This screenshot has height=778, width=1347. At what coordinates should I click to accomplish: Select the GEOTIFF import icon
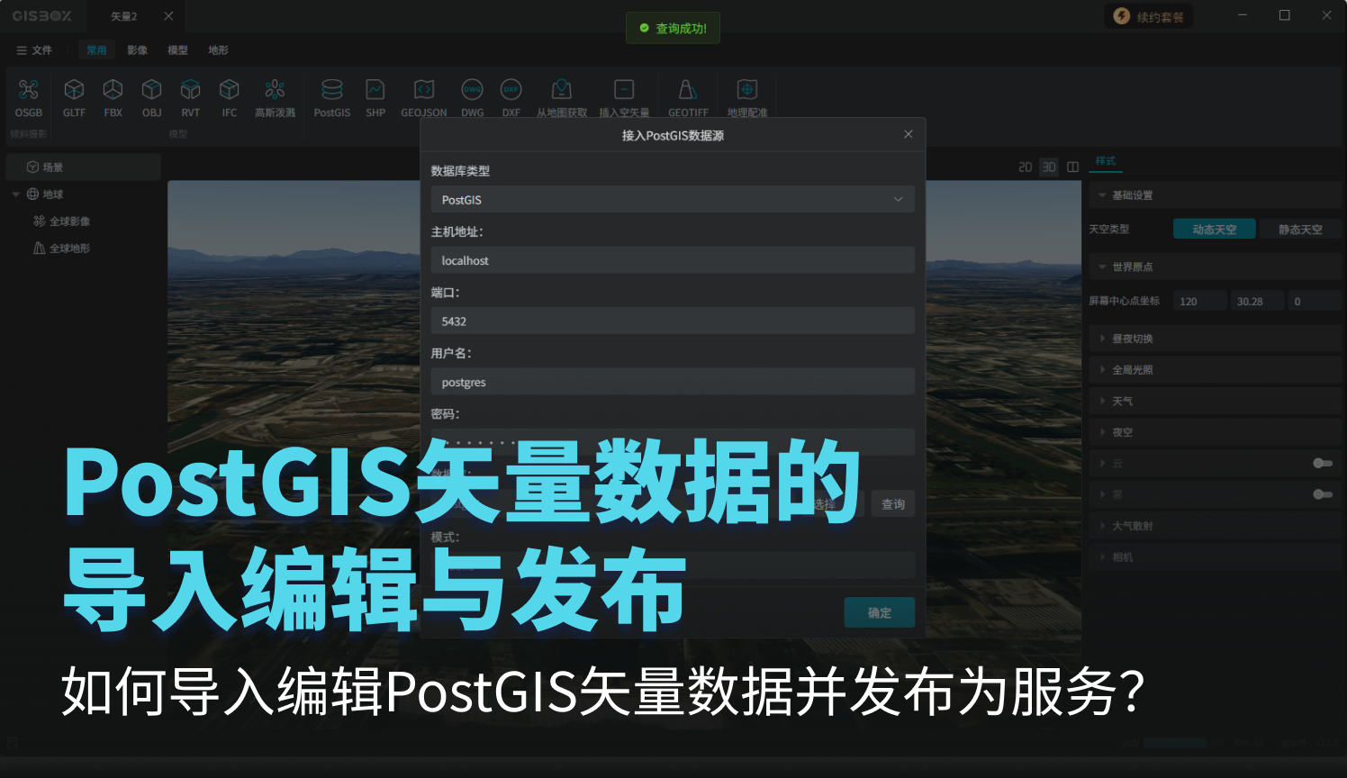click(x=688, y=90)
